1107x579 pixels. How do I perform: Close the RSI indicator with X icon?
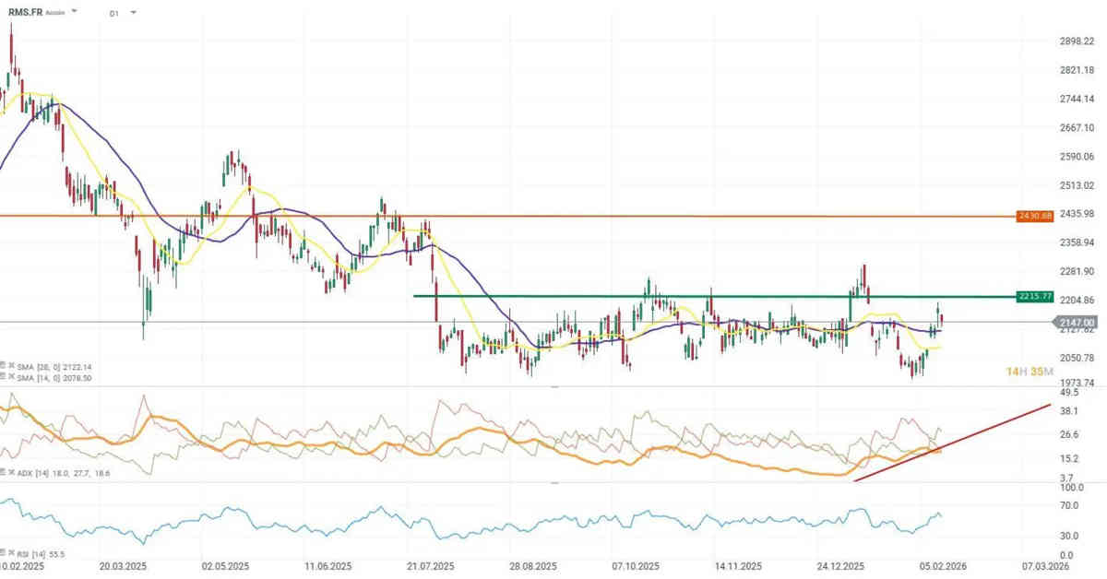click(x=11, y=550)
